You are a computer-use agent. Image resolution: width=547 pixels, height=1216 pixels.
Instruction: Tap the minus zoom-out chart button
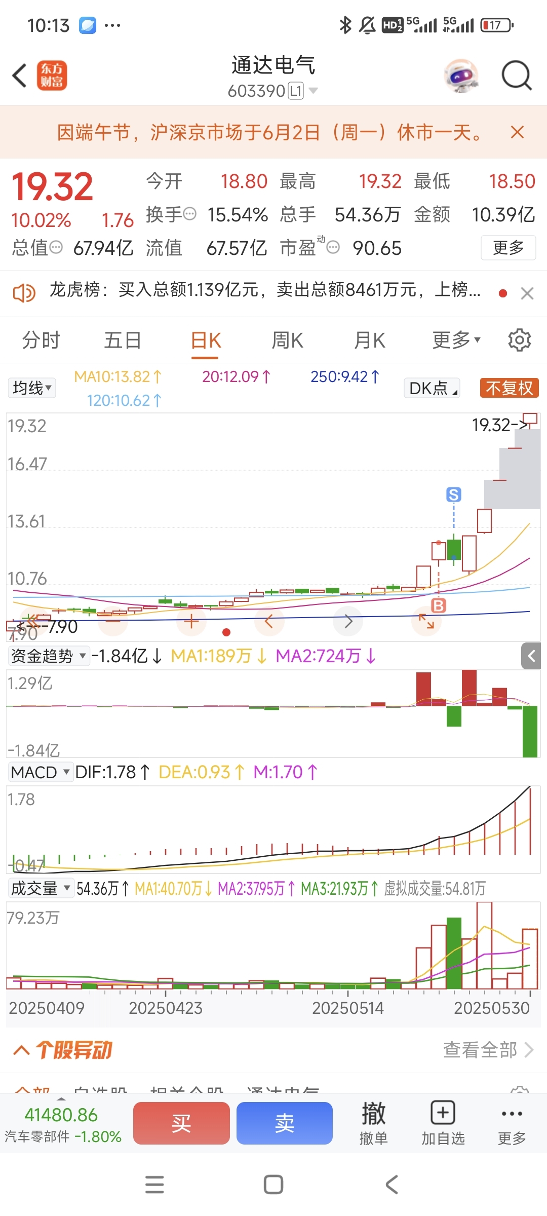coord(113,621)
